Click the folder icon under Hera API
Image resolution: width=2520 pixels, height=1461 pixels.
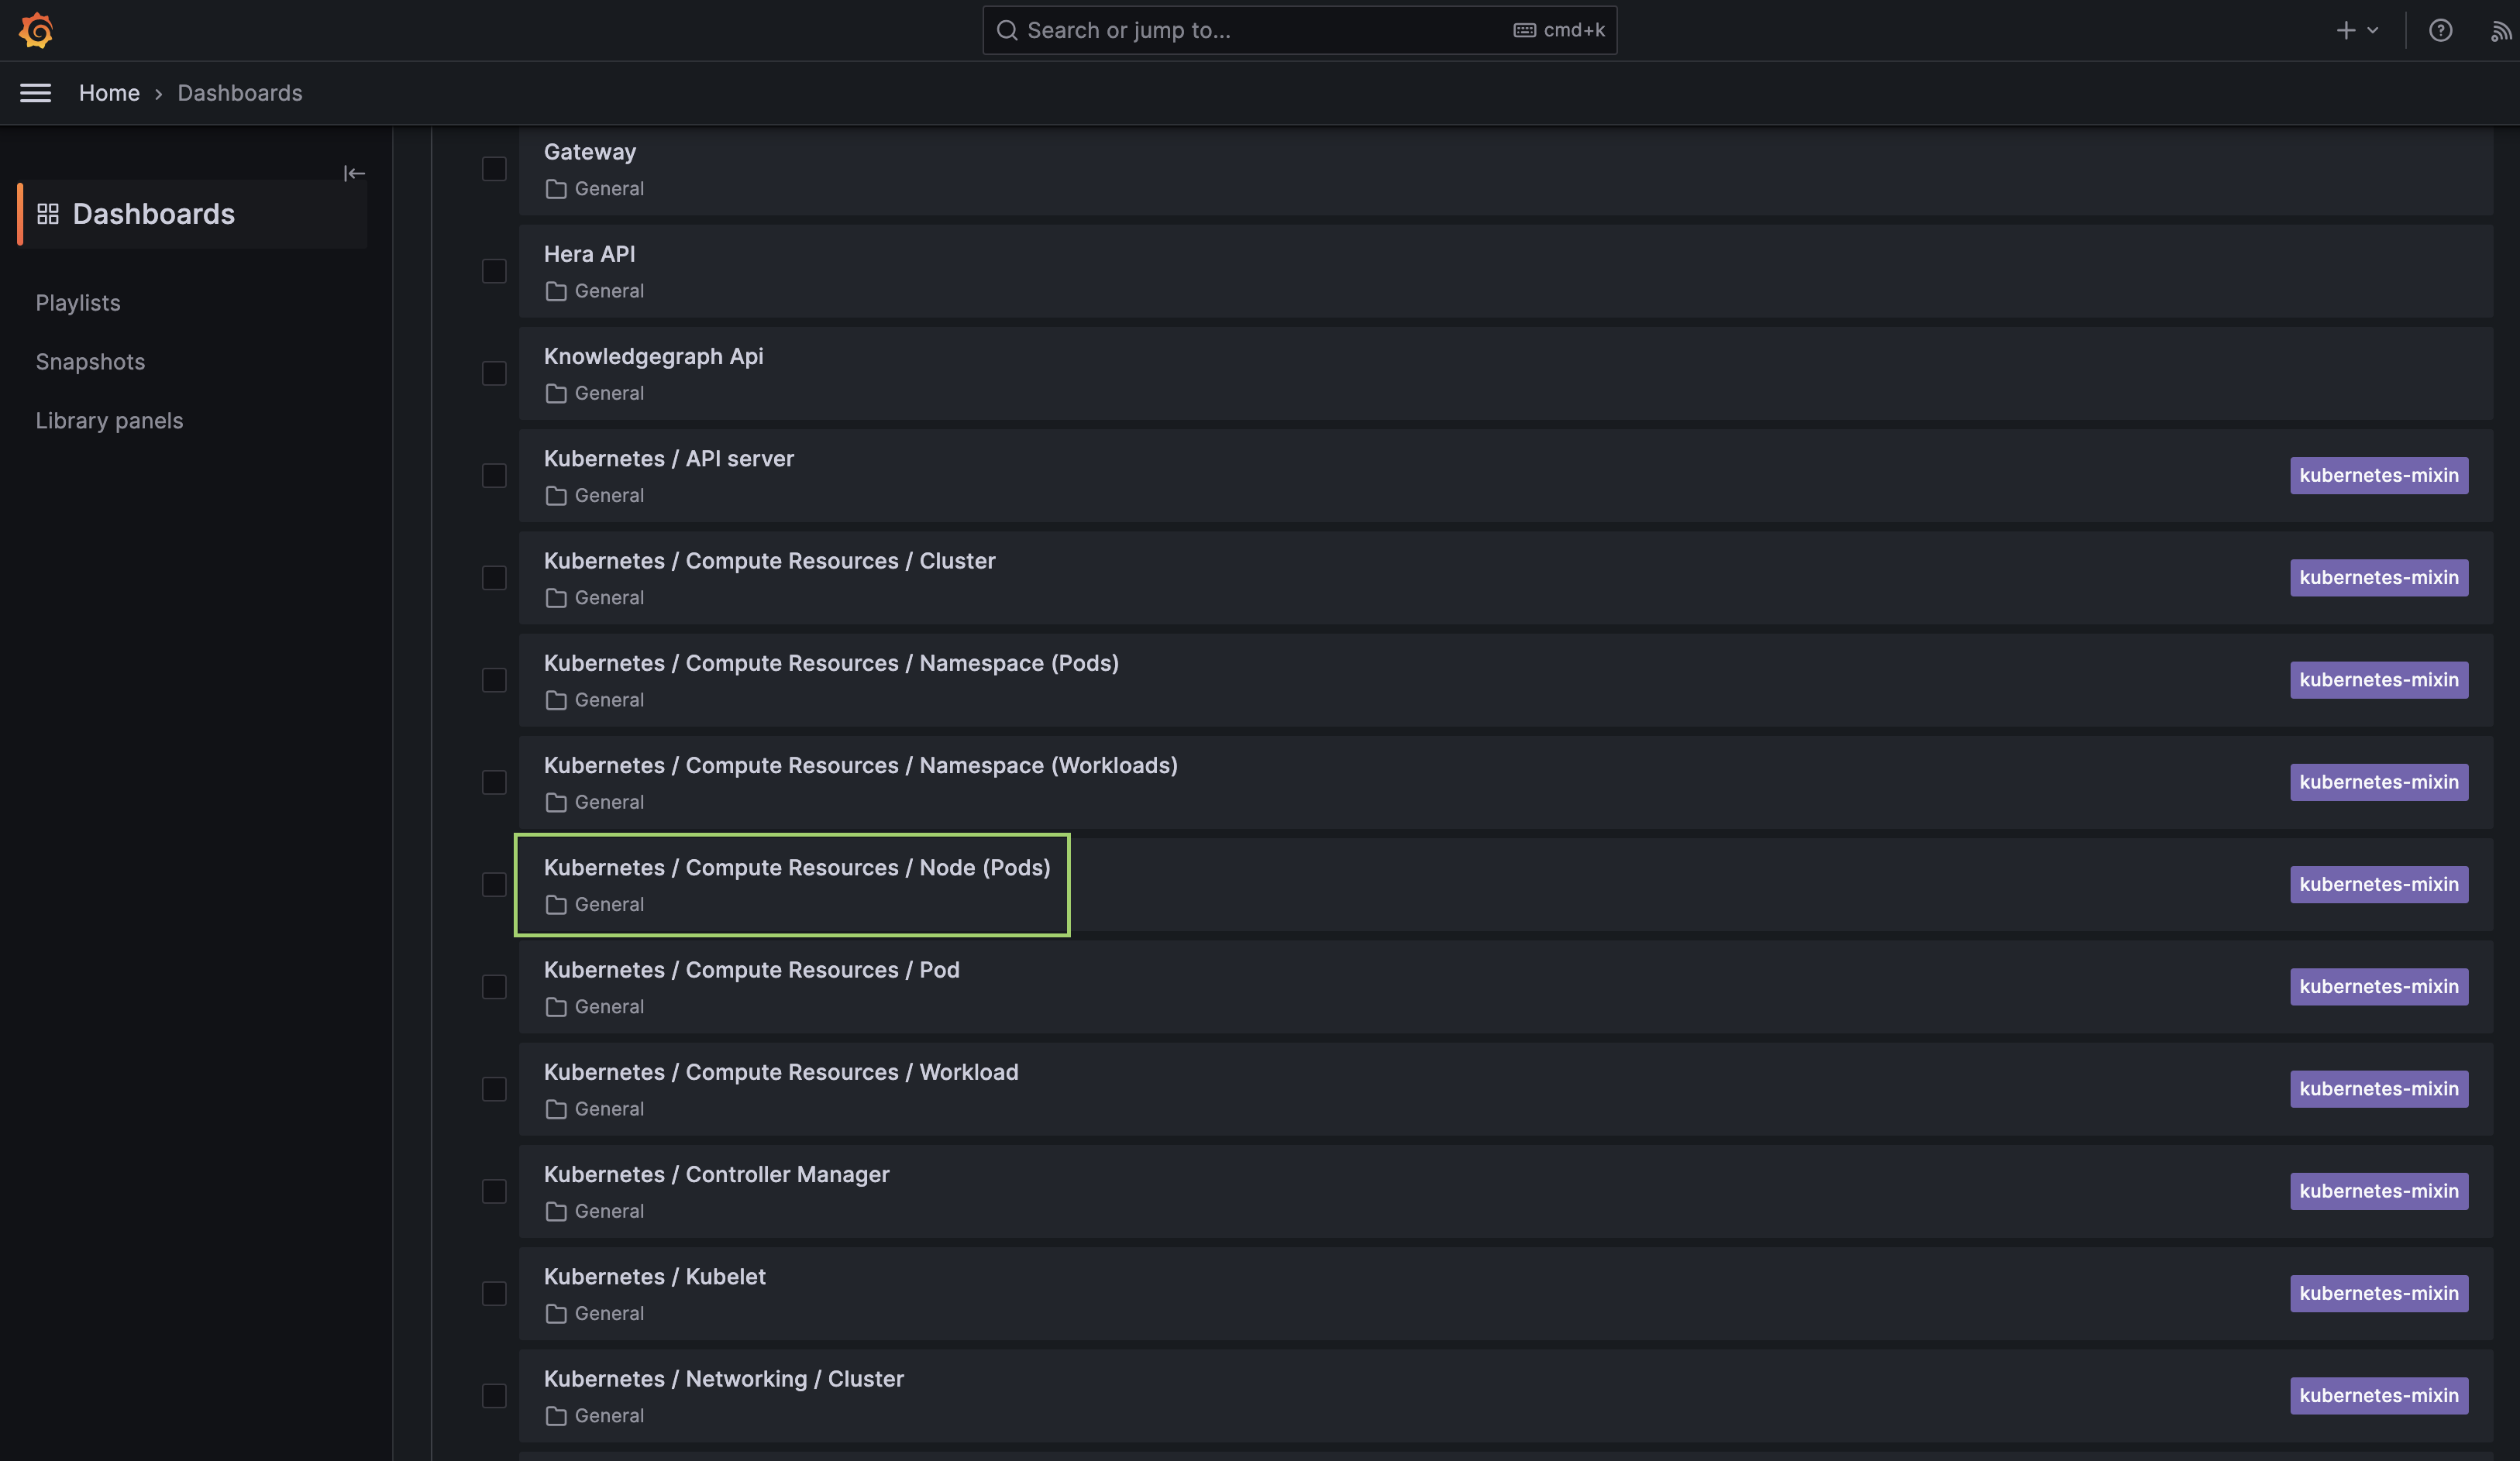[x=556, y=291]
